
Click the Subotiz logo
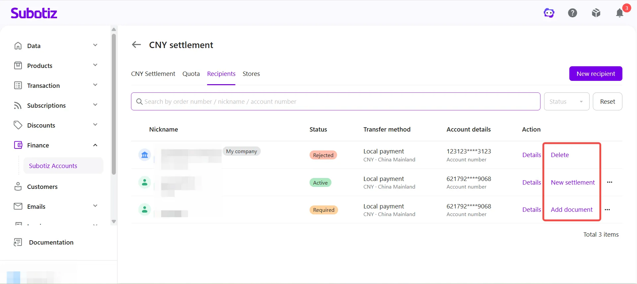click(34, 13)
